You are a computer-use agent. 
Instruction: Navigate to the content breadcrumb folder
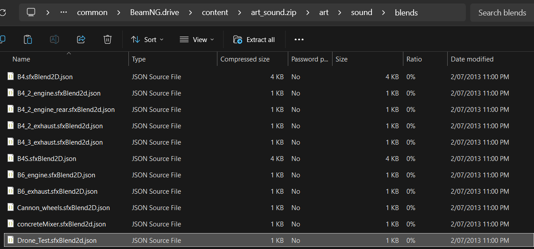[215, 12]
